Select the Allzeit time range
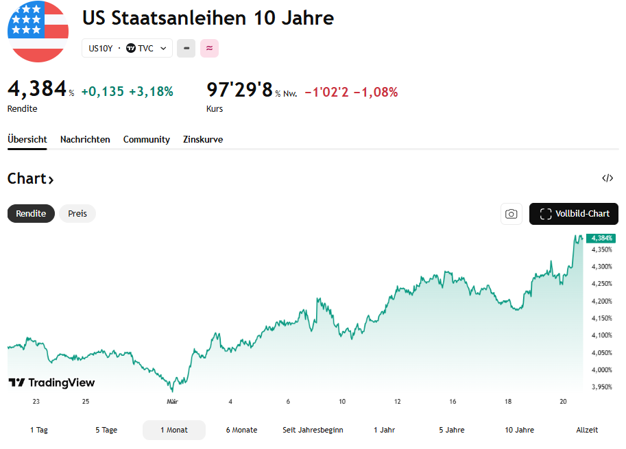The height and width of the screenshot is (449, 626). tap(587, 430)
